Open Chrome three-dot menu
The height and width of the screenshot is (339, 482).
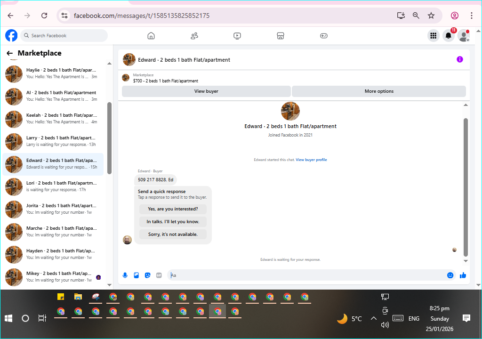472,16
